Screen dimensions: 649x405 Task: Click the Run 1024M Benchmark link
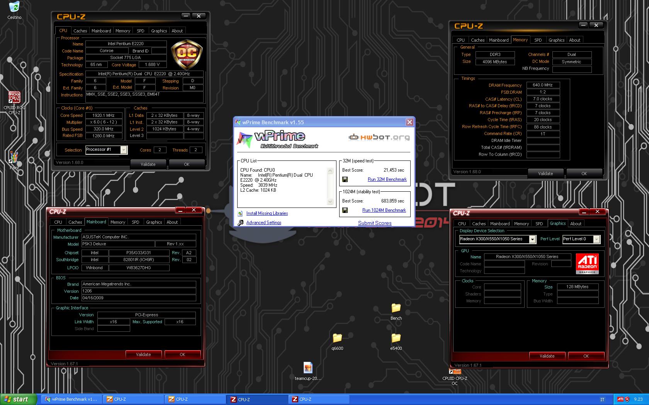click(384, 210)
